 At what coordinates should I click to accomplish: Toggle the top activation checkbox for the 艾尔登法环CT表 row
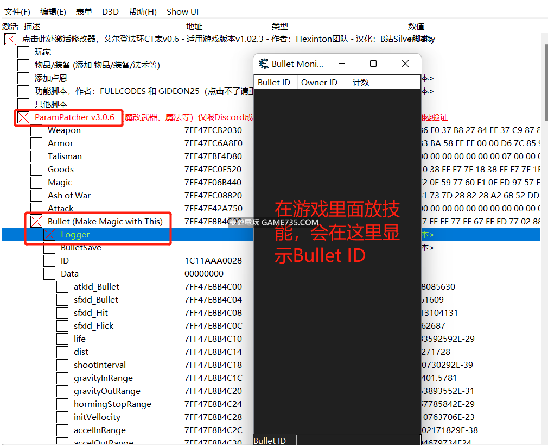[x=10, y=39]
